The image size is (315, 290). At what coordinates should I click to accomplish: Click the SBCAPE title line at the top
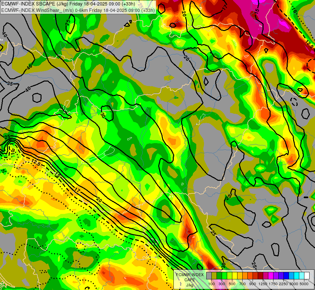tap(68, 4)
